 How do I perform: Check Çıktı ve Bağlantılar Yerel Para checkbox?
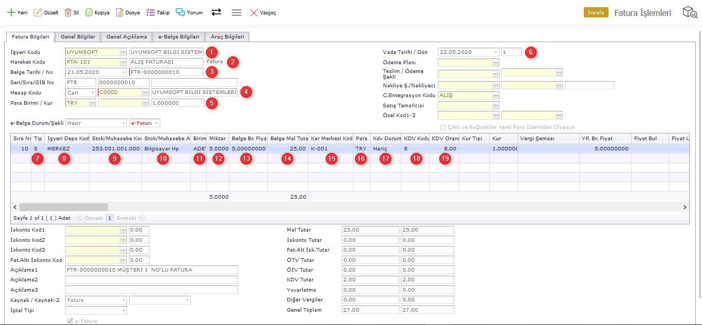tap(442, 127)
